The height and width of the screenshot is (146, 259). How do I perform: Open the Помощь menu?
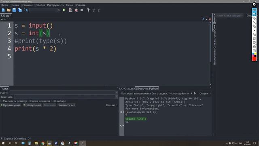coord(80,5)
